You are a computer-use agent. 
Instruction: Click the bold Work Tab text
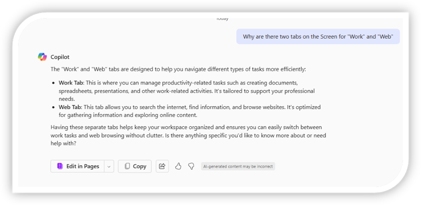pos(71,83)
